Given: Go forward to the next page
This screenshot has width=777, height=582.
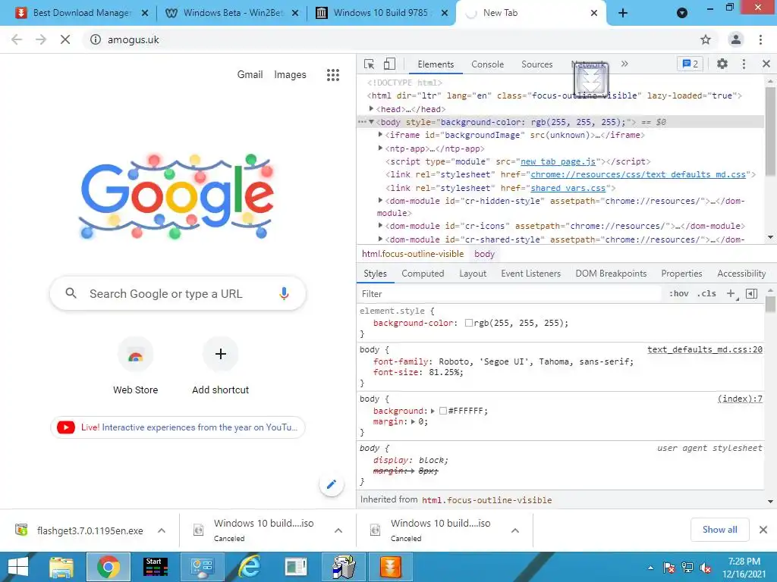Looking at the screenshot, I should point(41,39).
